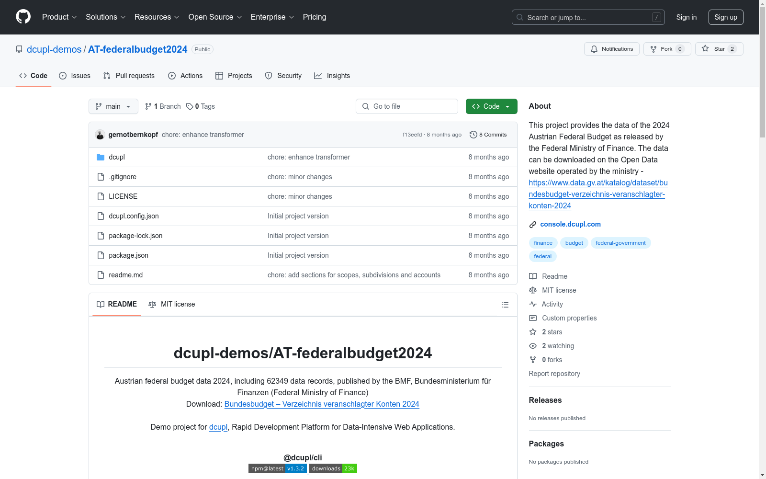The width and height of the screenshot is (766, 479).
Task: Click the Activity pulse icon
Action: pos(533,304)
